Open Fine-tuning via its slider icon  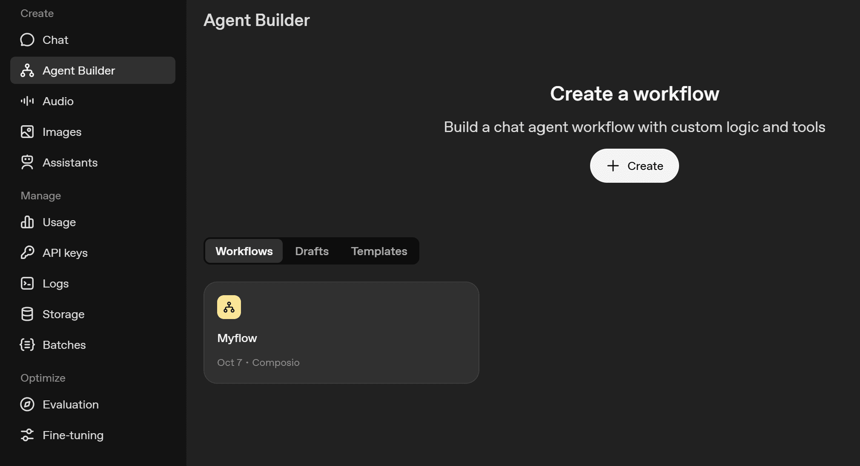pyautogui.click(x=27, y=435)
